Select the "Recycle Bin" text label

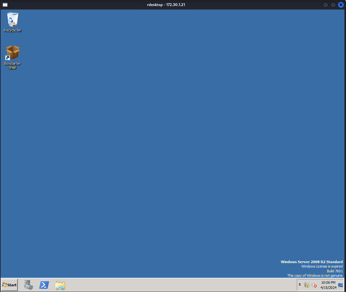pyautogui.click(x=13, y=30)
